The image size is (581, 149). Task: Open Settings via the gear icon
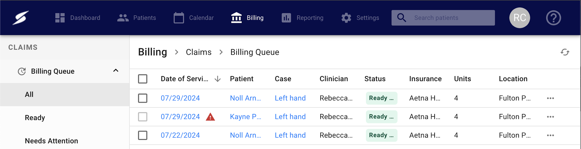click(346, 18)
